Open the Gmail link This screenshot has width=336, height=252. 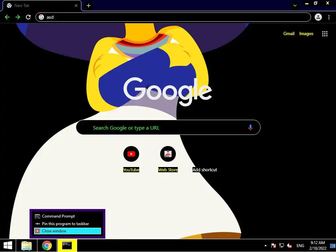(x=289, y=34)
